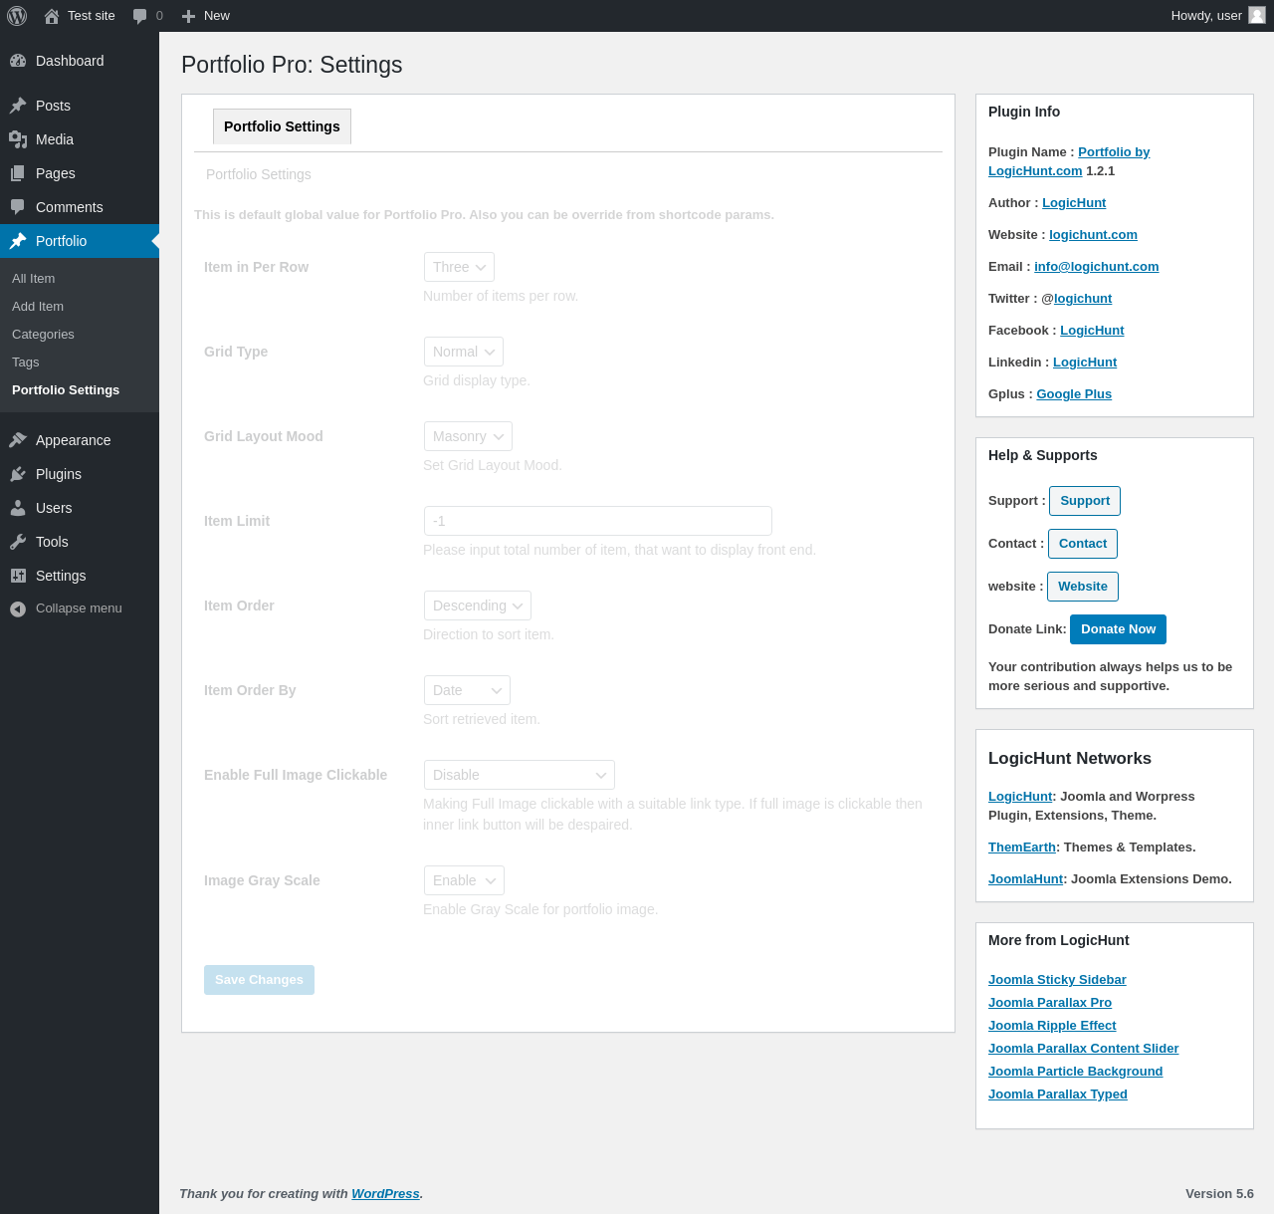Viewport: 1274px width, 1214px height.
Task: Click the Tools wrench icon
Action: [18, 542]
